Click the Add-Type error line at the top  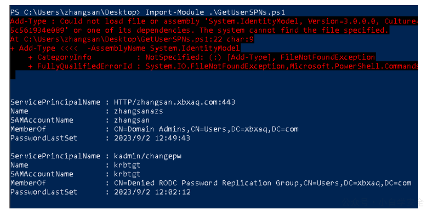pos(214,21)
